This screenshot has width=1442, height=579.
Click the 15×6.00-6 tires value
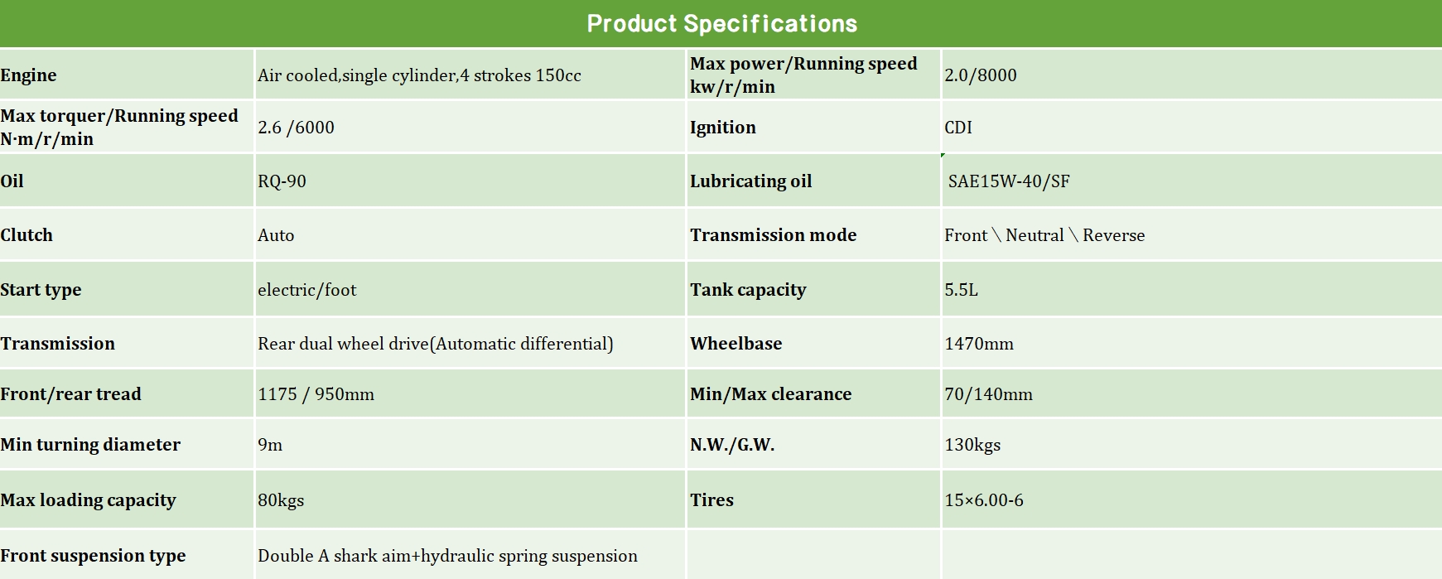click(984, 500)
